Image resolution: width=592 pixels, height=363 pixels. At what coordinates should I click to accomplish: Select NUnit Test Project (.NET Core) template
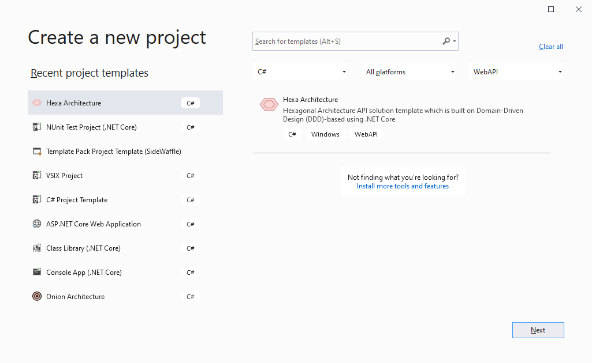125,127
